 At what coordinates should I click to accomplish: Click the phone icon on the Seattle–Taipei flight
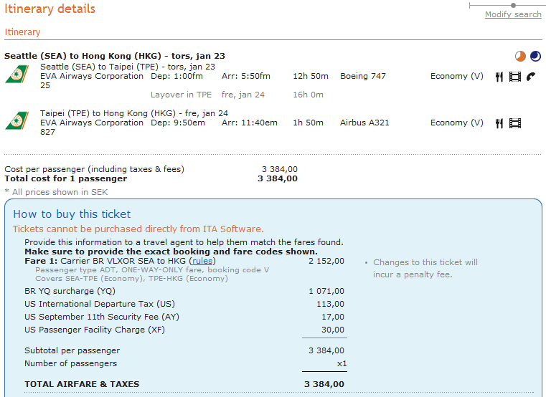531,76
